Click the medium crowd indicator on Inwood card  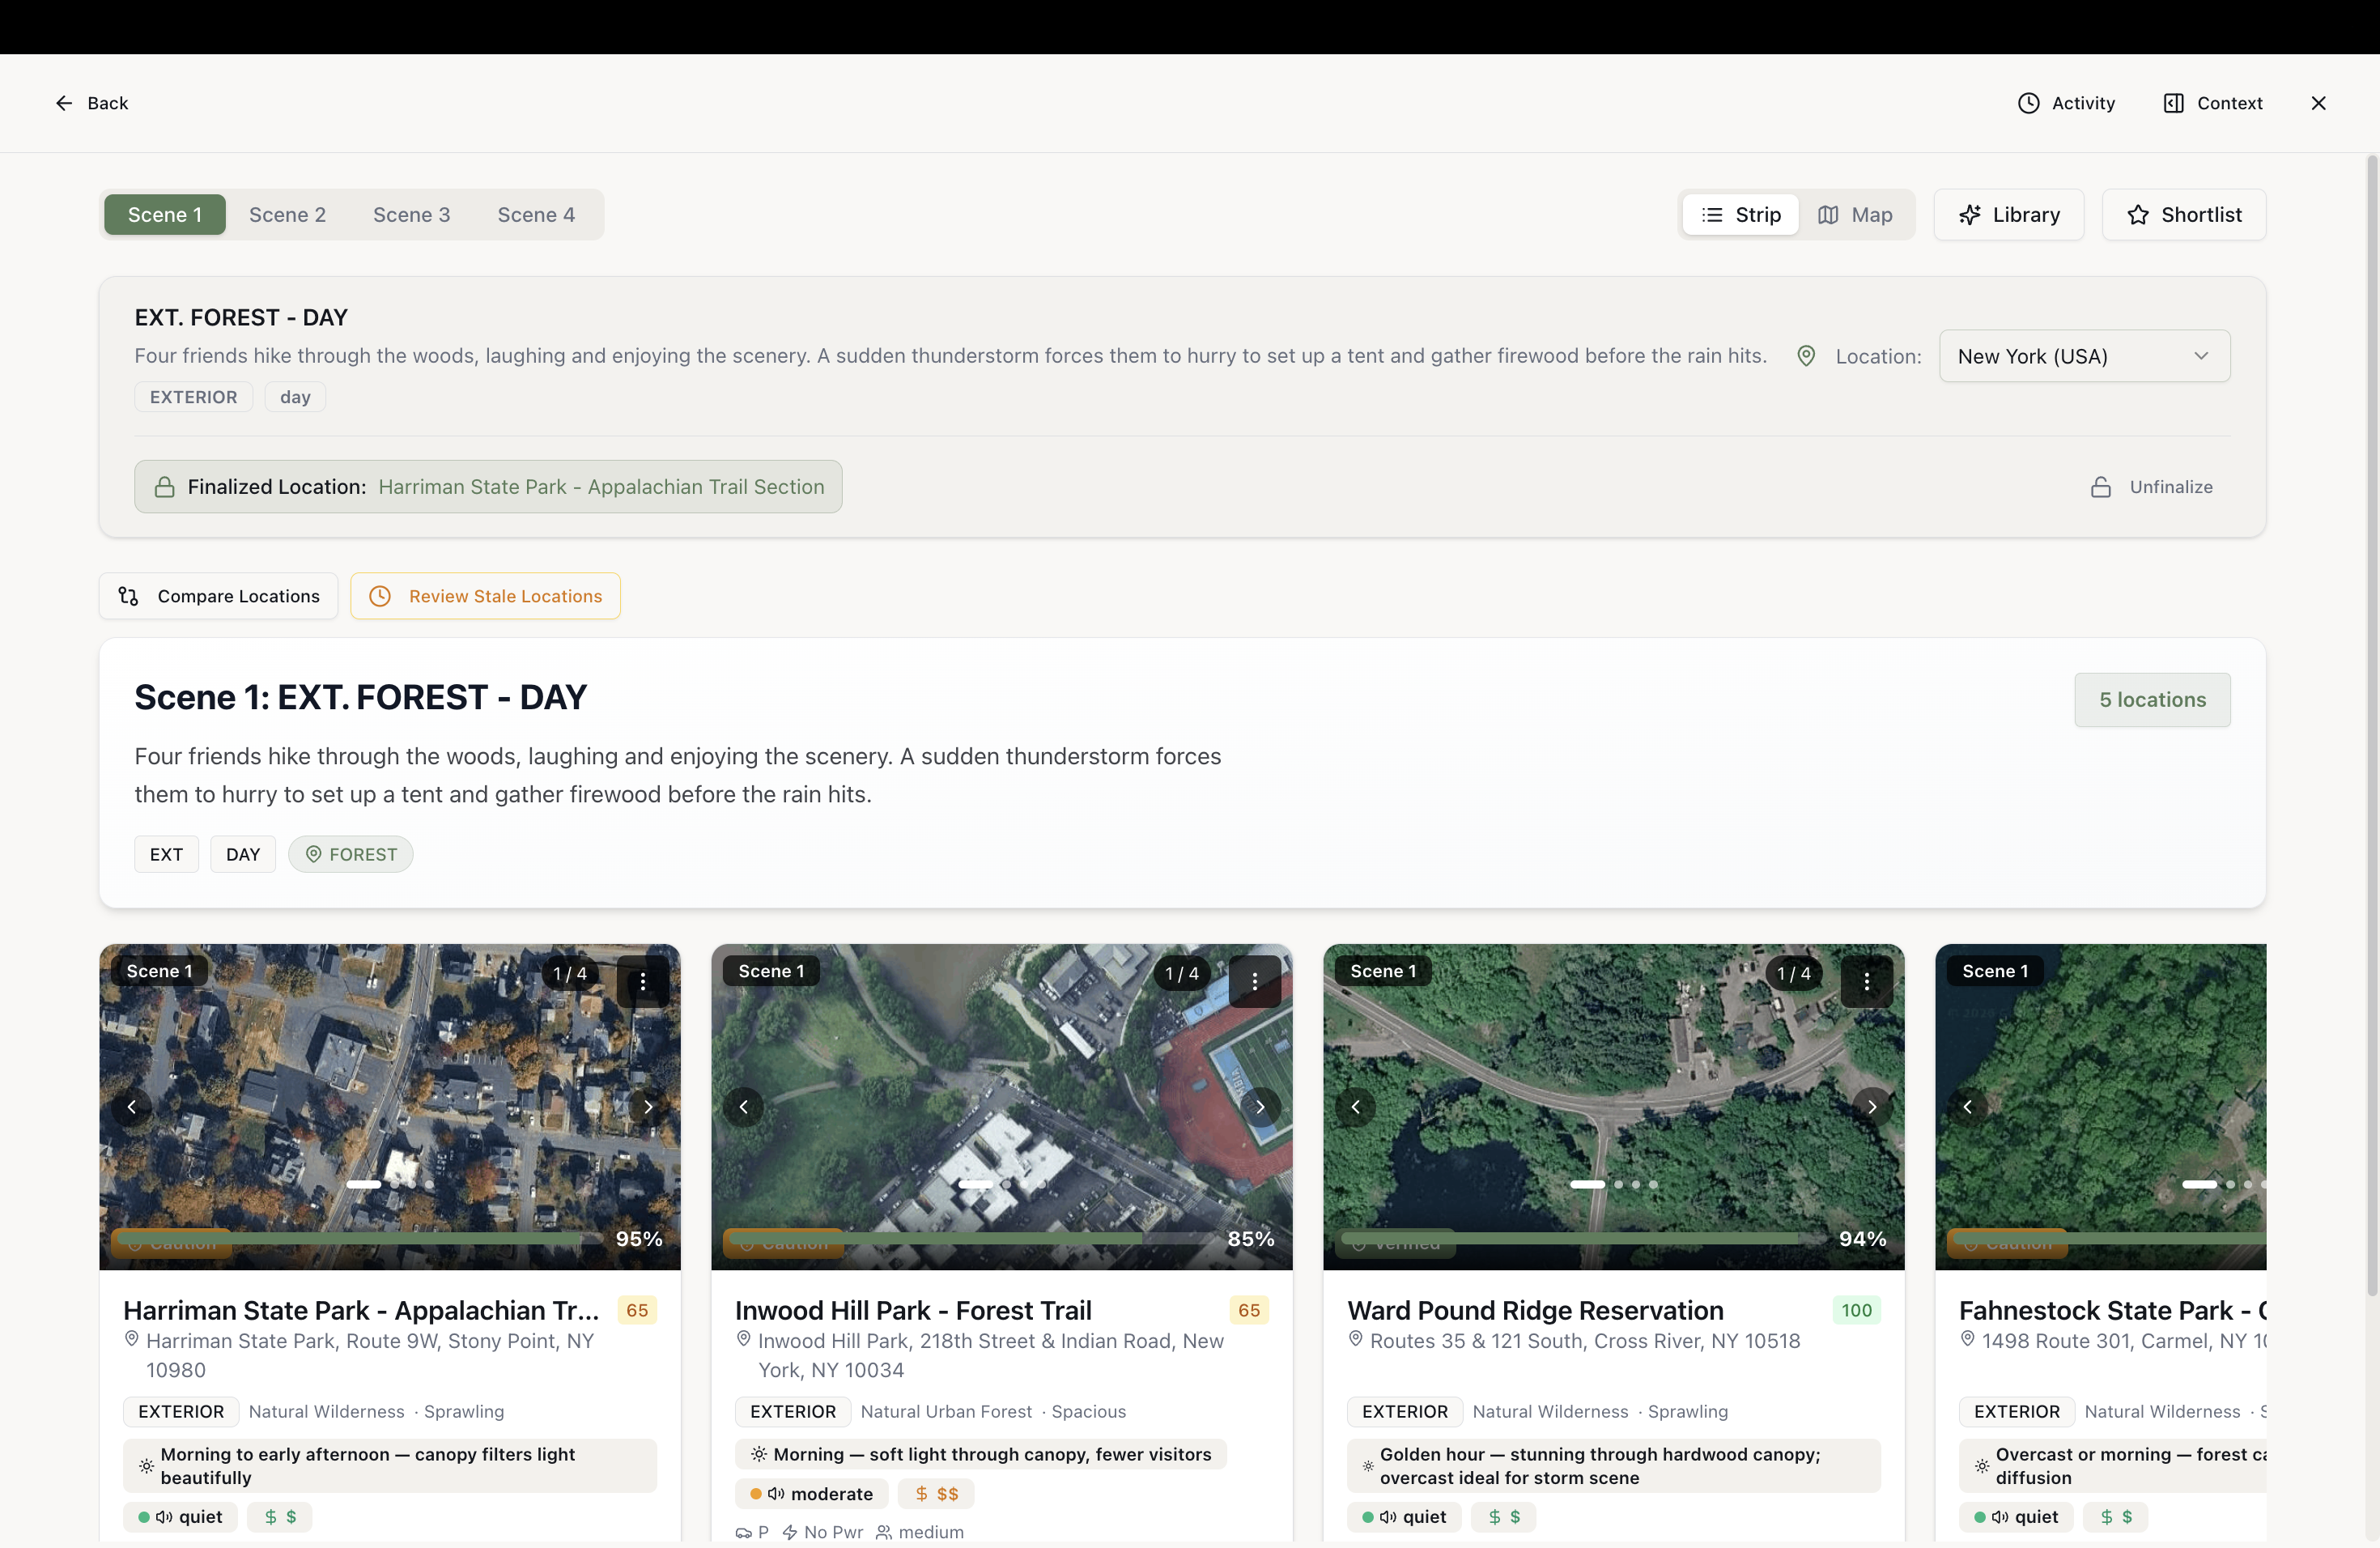click(x=919, y=1532)
